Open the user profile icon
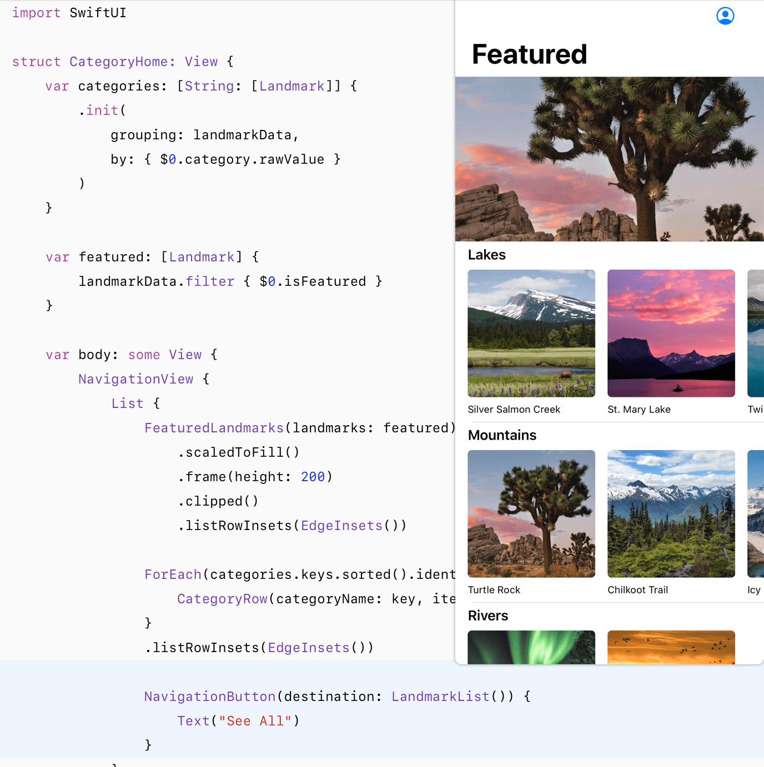Screen dimensions: 764x767 click(x=725, y=16)
